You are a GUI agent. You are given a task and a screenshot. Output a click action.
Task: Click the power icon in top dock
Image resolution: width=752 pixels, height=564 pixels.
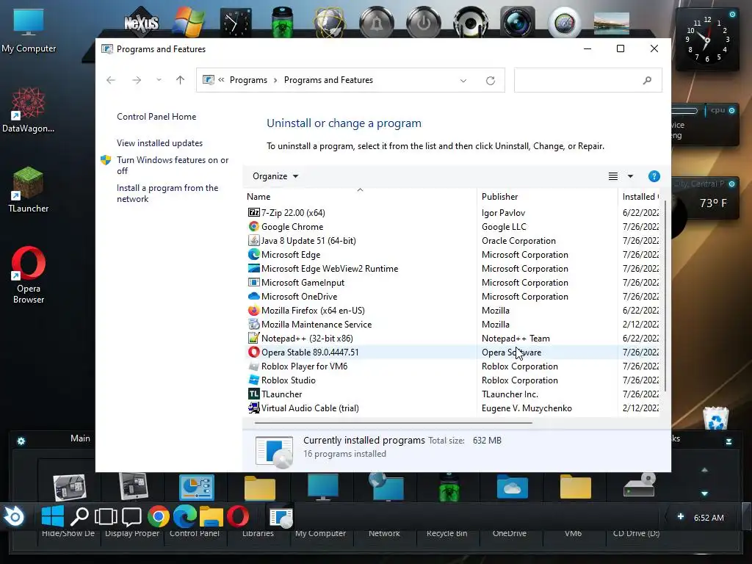click(424, 22)
